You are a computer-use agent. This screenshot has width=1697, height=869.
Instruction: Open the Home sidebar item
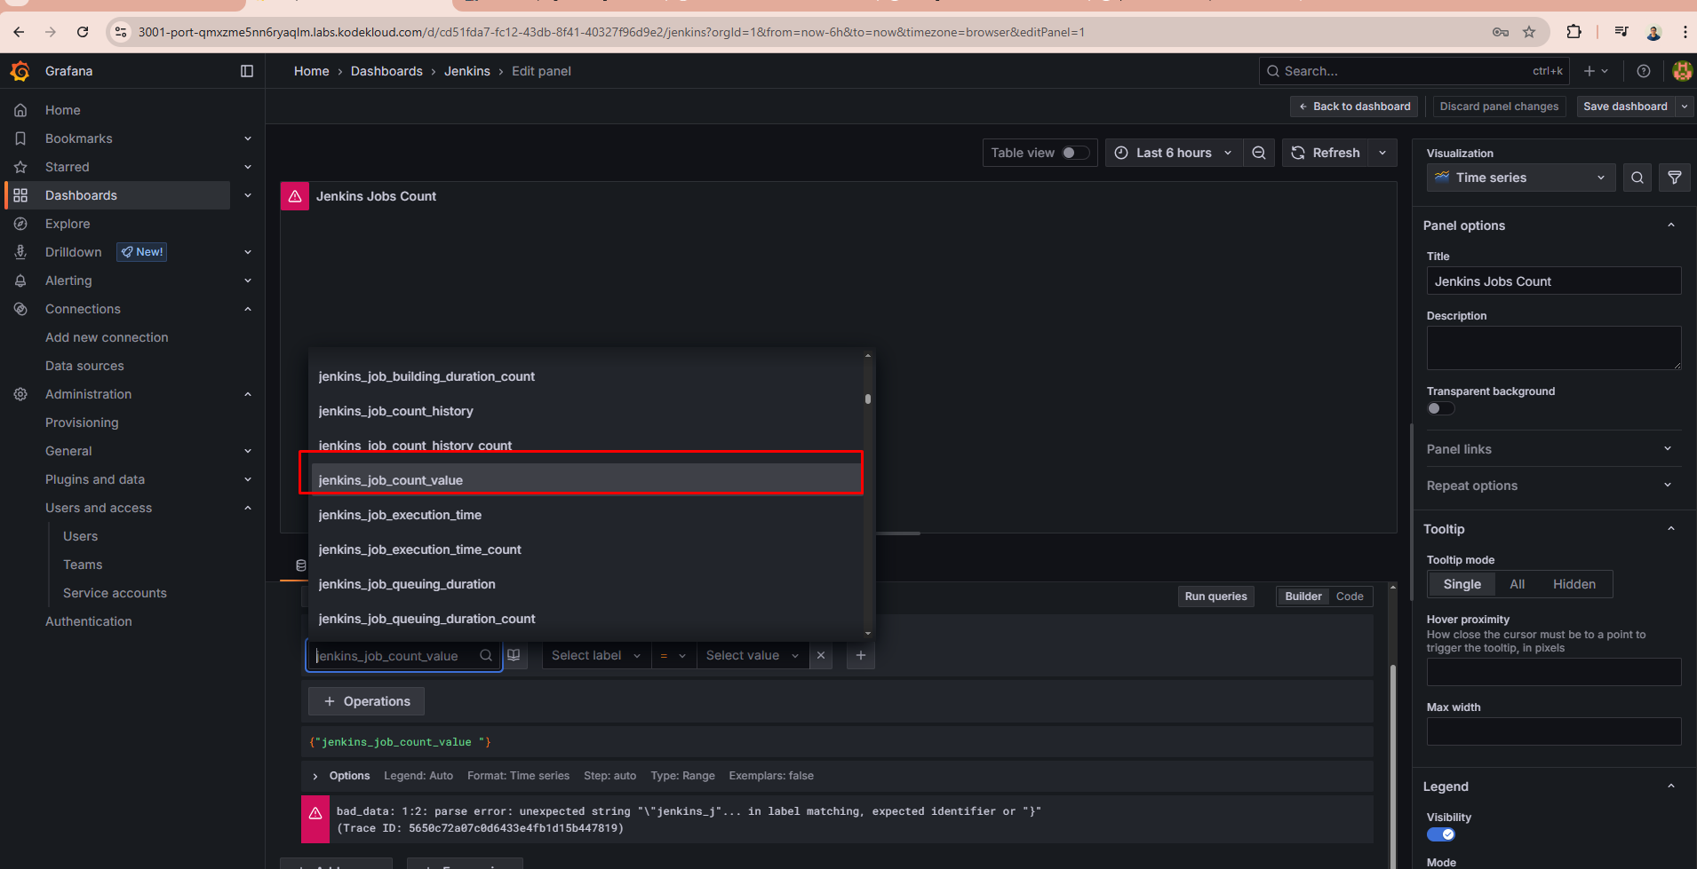[x=63, y=110]
